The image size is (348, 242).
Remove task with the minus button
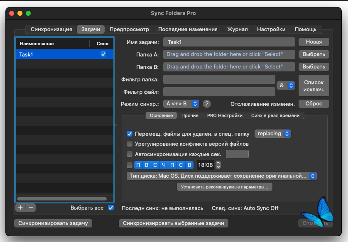[31, 208]
